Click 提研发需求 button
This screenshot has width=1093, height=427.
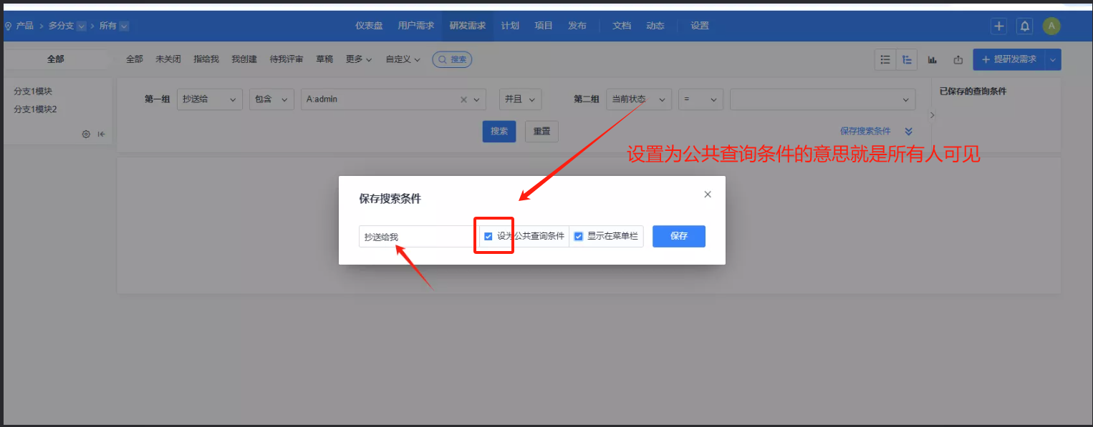point(1009,59)
